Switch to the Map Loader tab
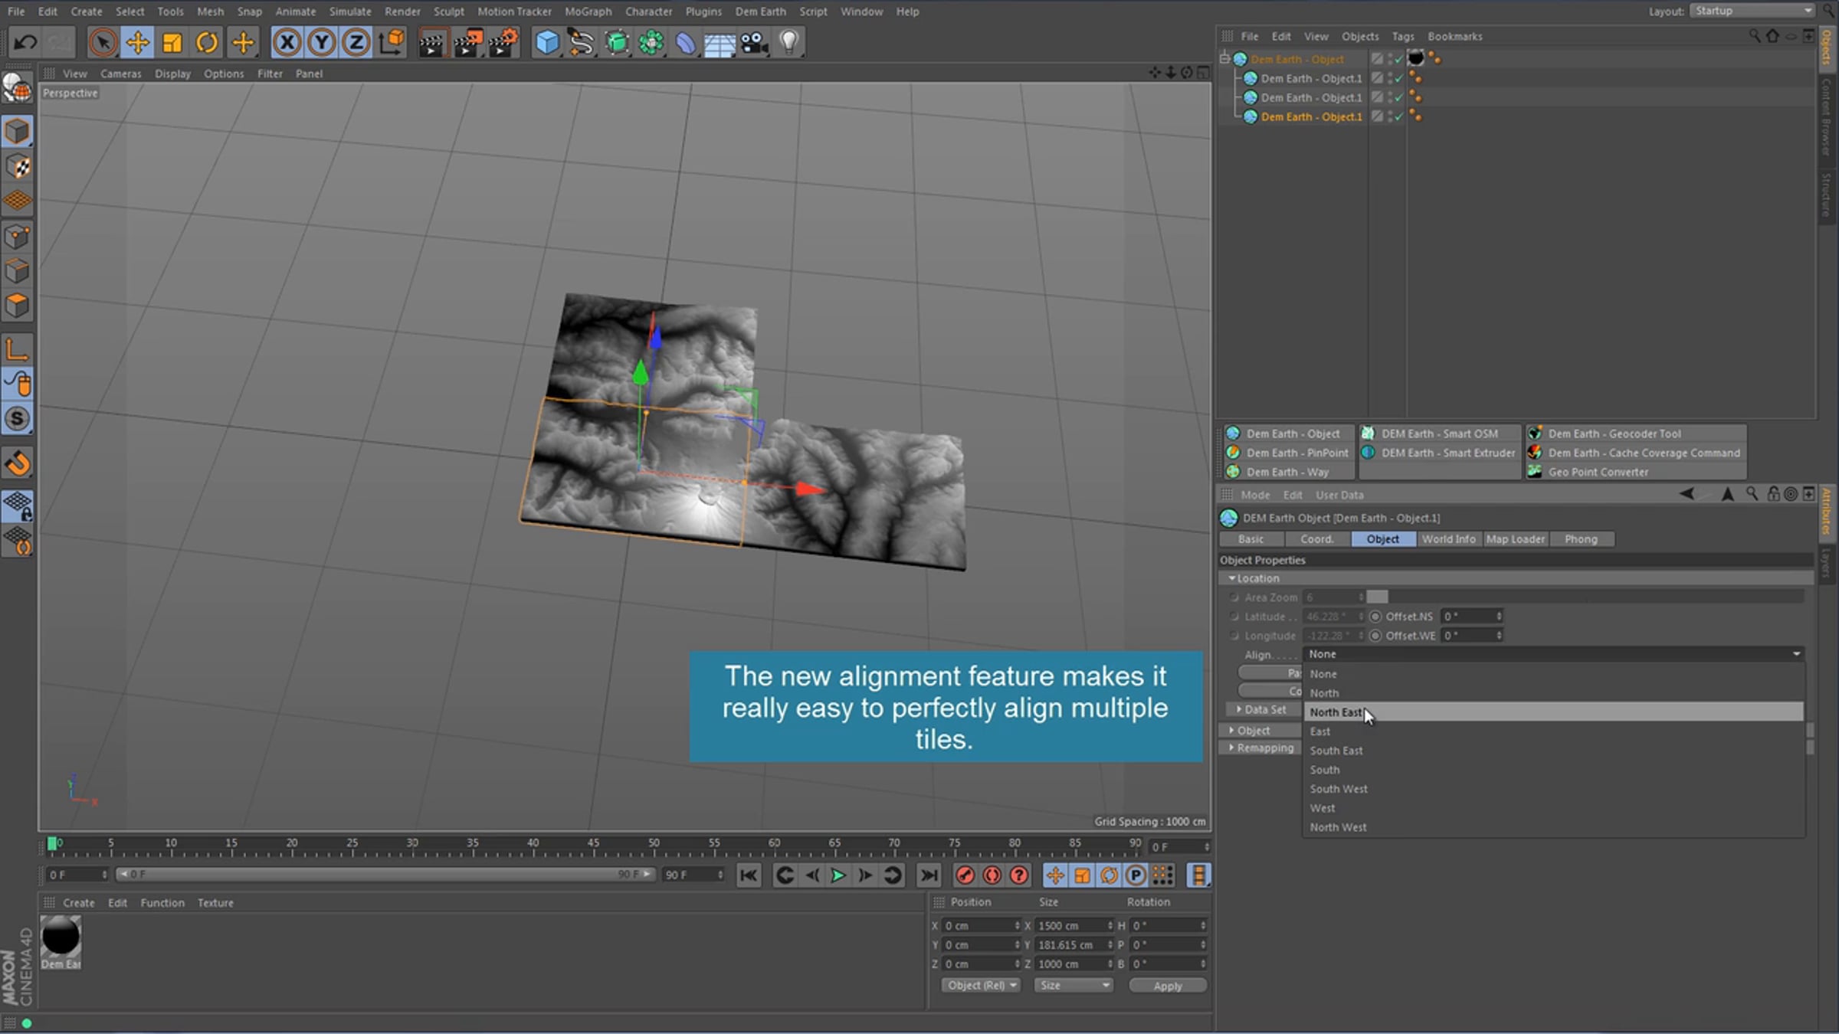 coord(1515,539)
